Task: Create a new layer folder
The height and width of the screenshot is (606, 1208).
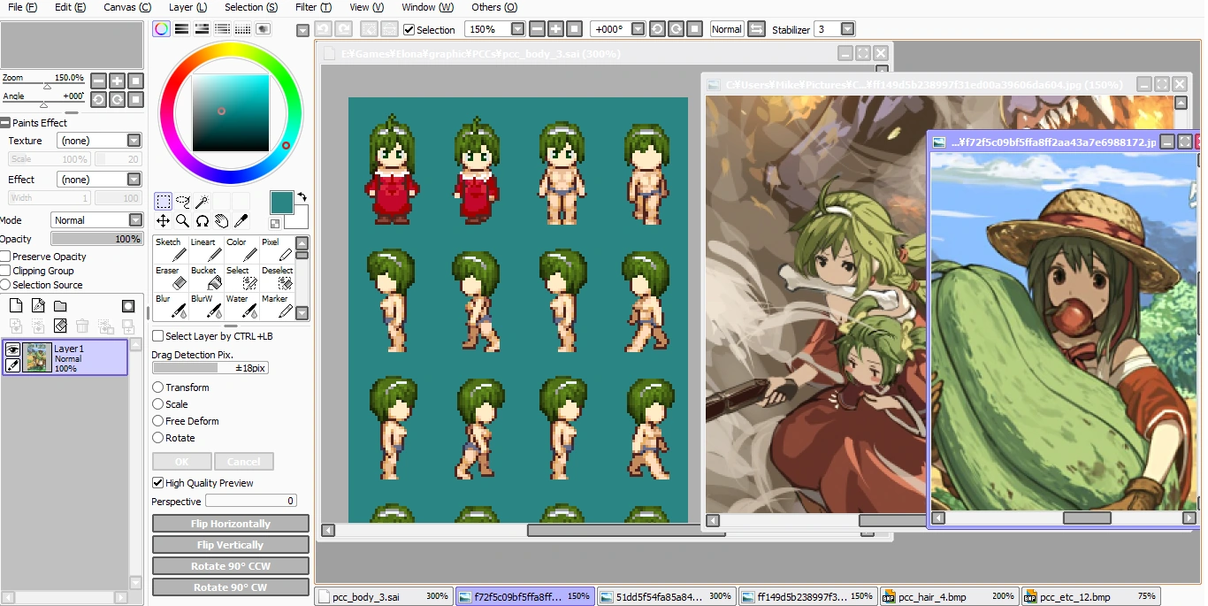Action: (60, 306)
